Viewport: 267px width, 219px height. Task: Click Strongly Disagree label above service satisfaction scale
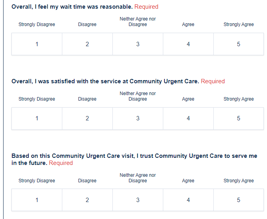[x=37, y=99]
